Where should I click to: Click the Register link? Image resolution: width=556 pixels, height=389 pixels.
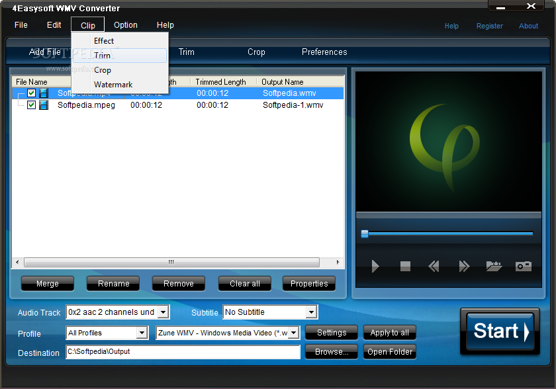click(x=489, y=26)
